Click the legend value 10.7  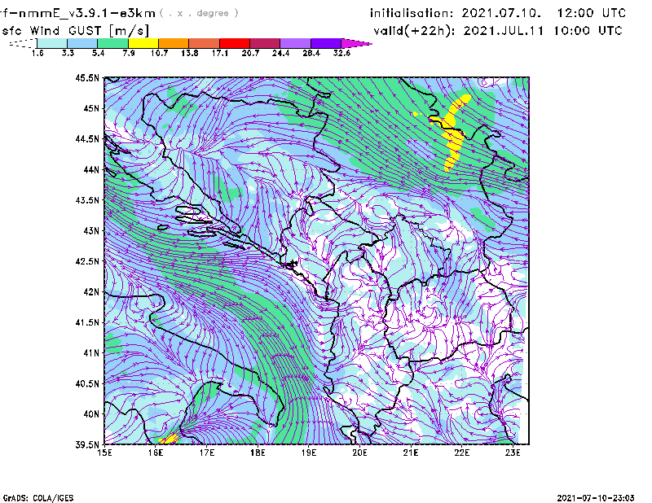pyautogui.click(x=159, y=53)
